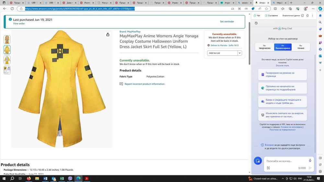Image resolution: width=324 pixels, height=182 pixels.
Task: Open the Favorites list icon in toolbar
Action: [283, 9]
